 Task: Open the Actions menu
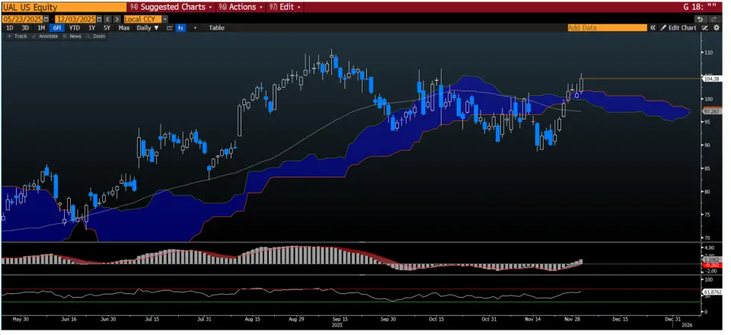coord(239,6)
